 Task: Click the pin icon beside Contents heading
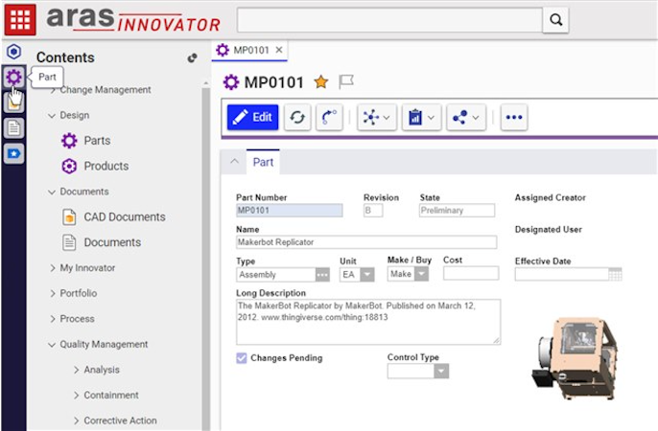[x=192, y=57]
